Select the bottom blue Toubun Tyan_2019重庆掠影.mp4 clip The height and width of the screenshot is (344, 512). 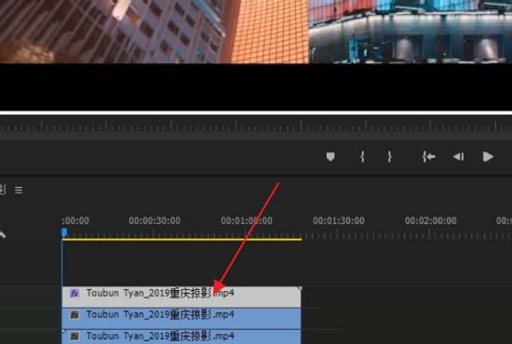182,337
